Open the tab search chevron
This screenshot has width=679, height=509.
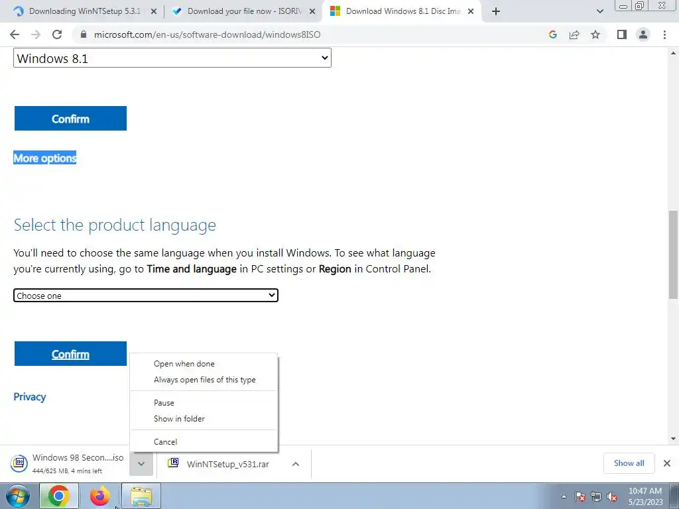pyautogui.click(x=599, y=11)
